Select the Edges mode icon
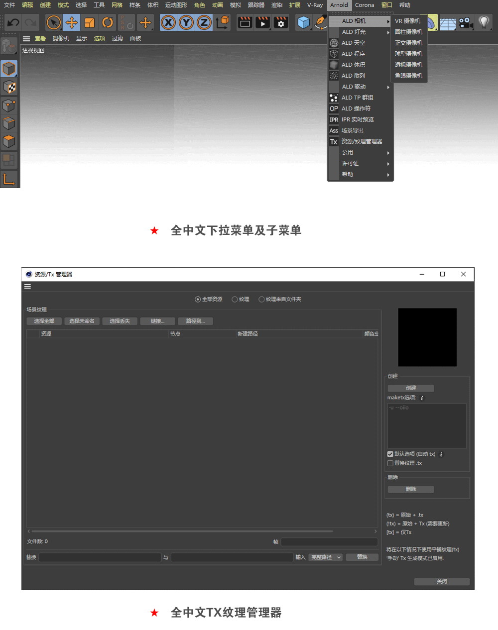 pyautogui.click(x=9, y=123)
